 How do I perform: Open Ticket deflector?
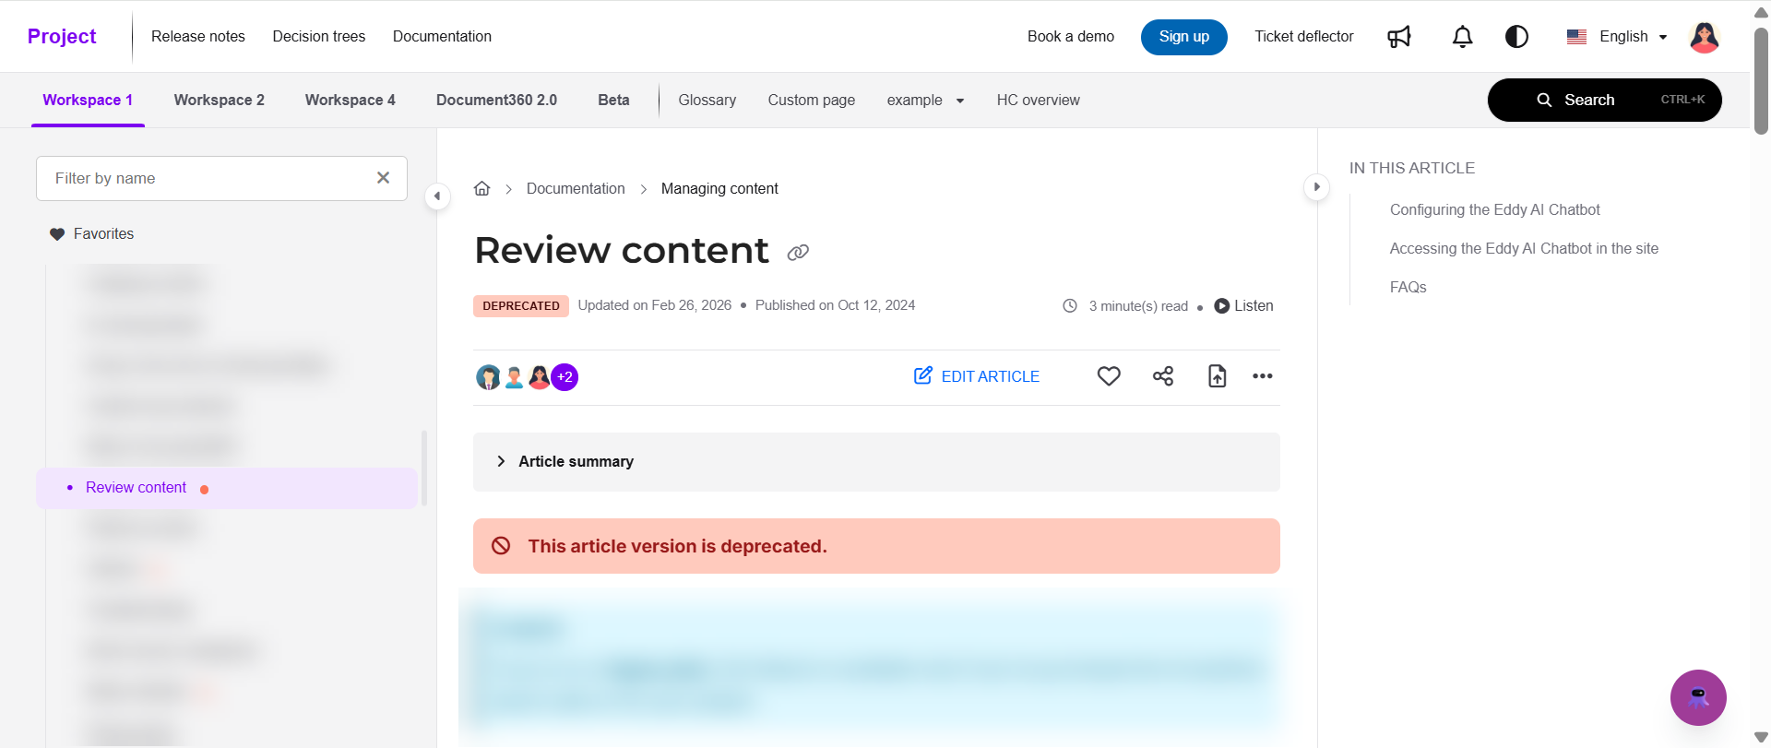point(1303,36)
